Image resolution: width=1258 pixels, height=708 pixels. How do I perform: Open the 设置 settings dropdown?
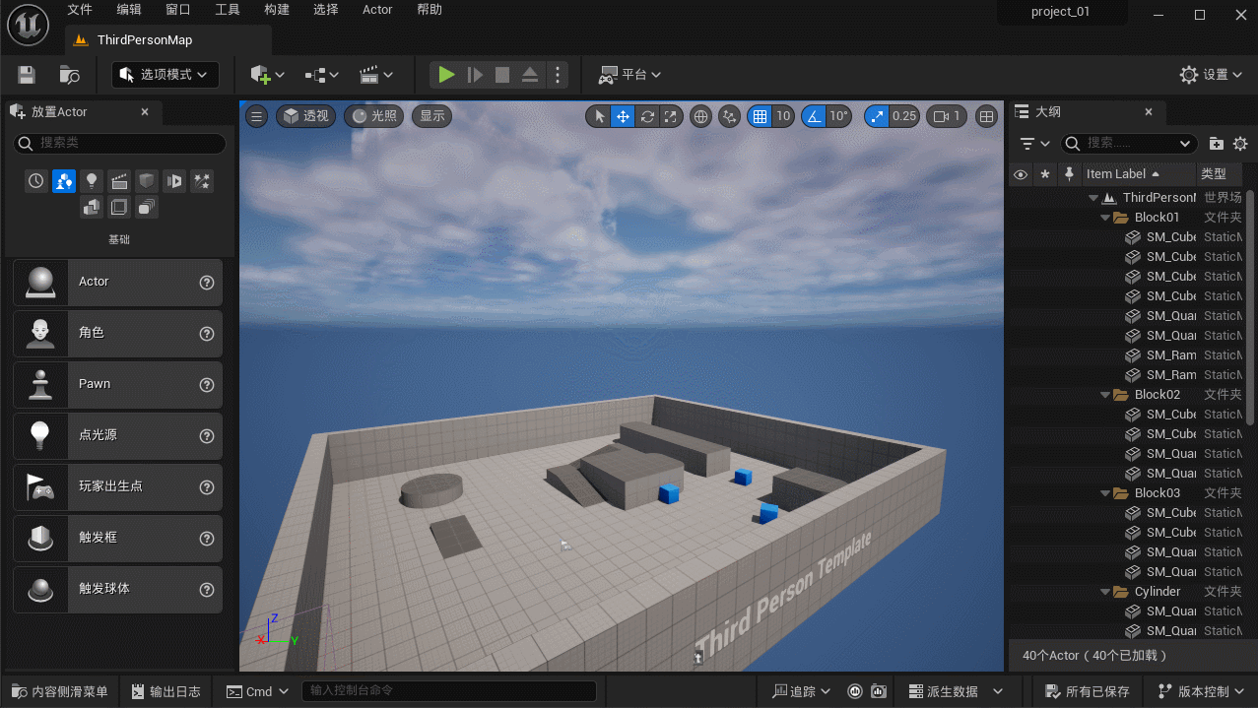click(1213, 75)
